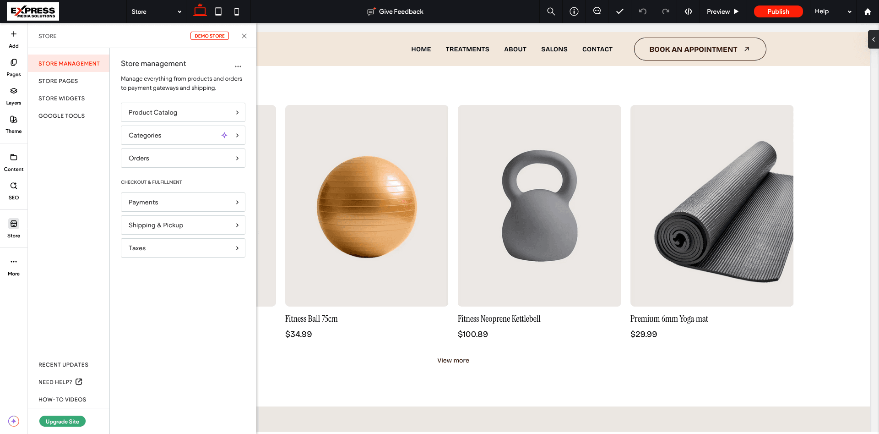Click the AI assistant sparkle icon

14,421
